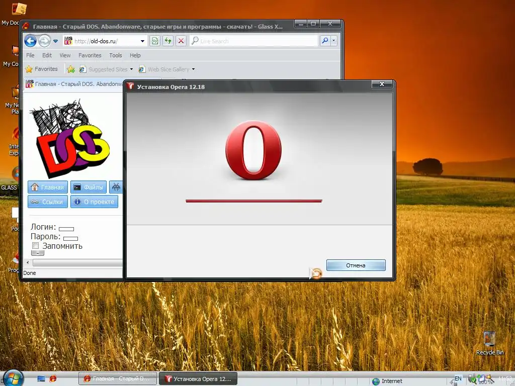Switch to Установка Opera 12... taskbar button
Screen dimensions: 515x386
coord(198,378)
